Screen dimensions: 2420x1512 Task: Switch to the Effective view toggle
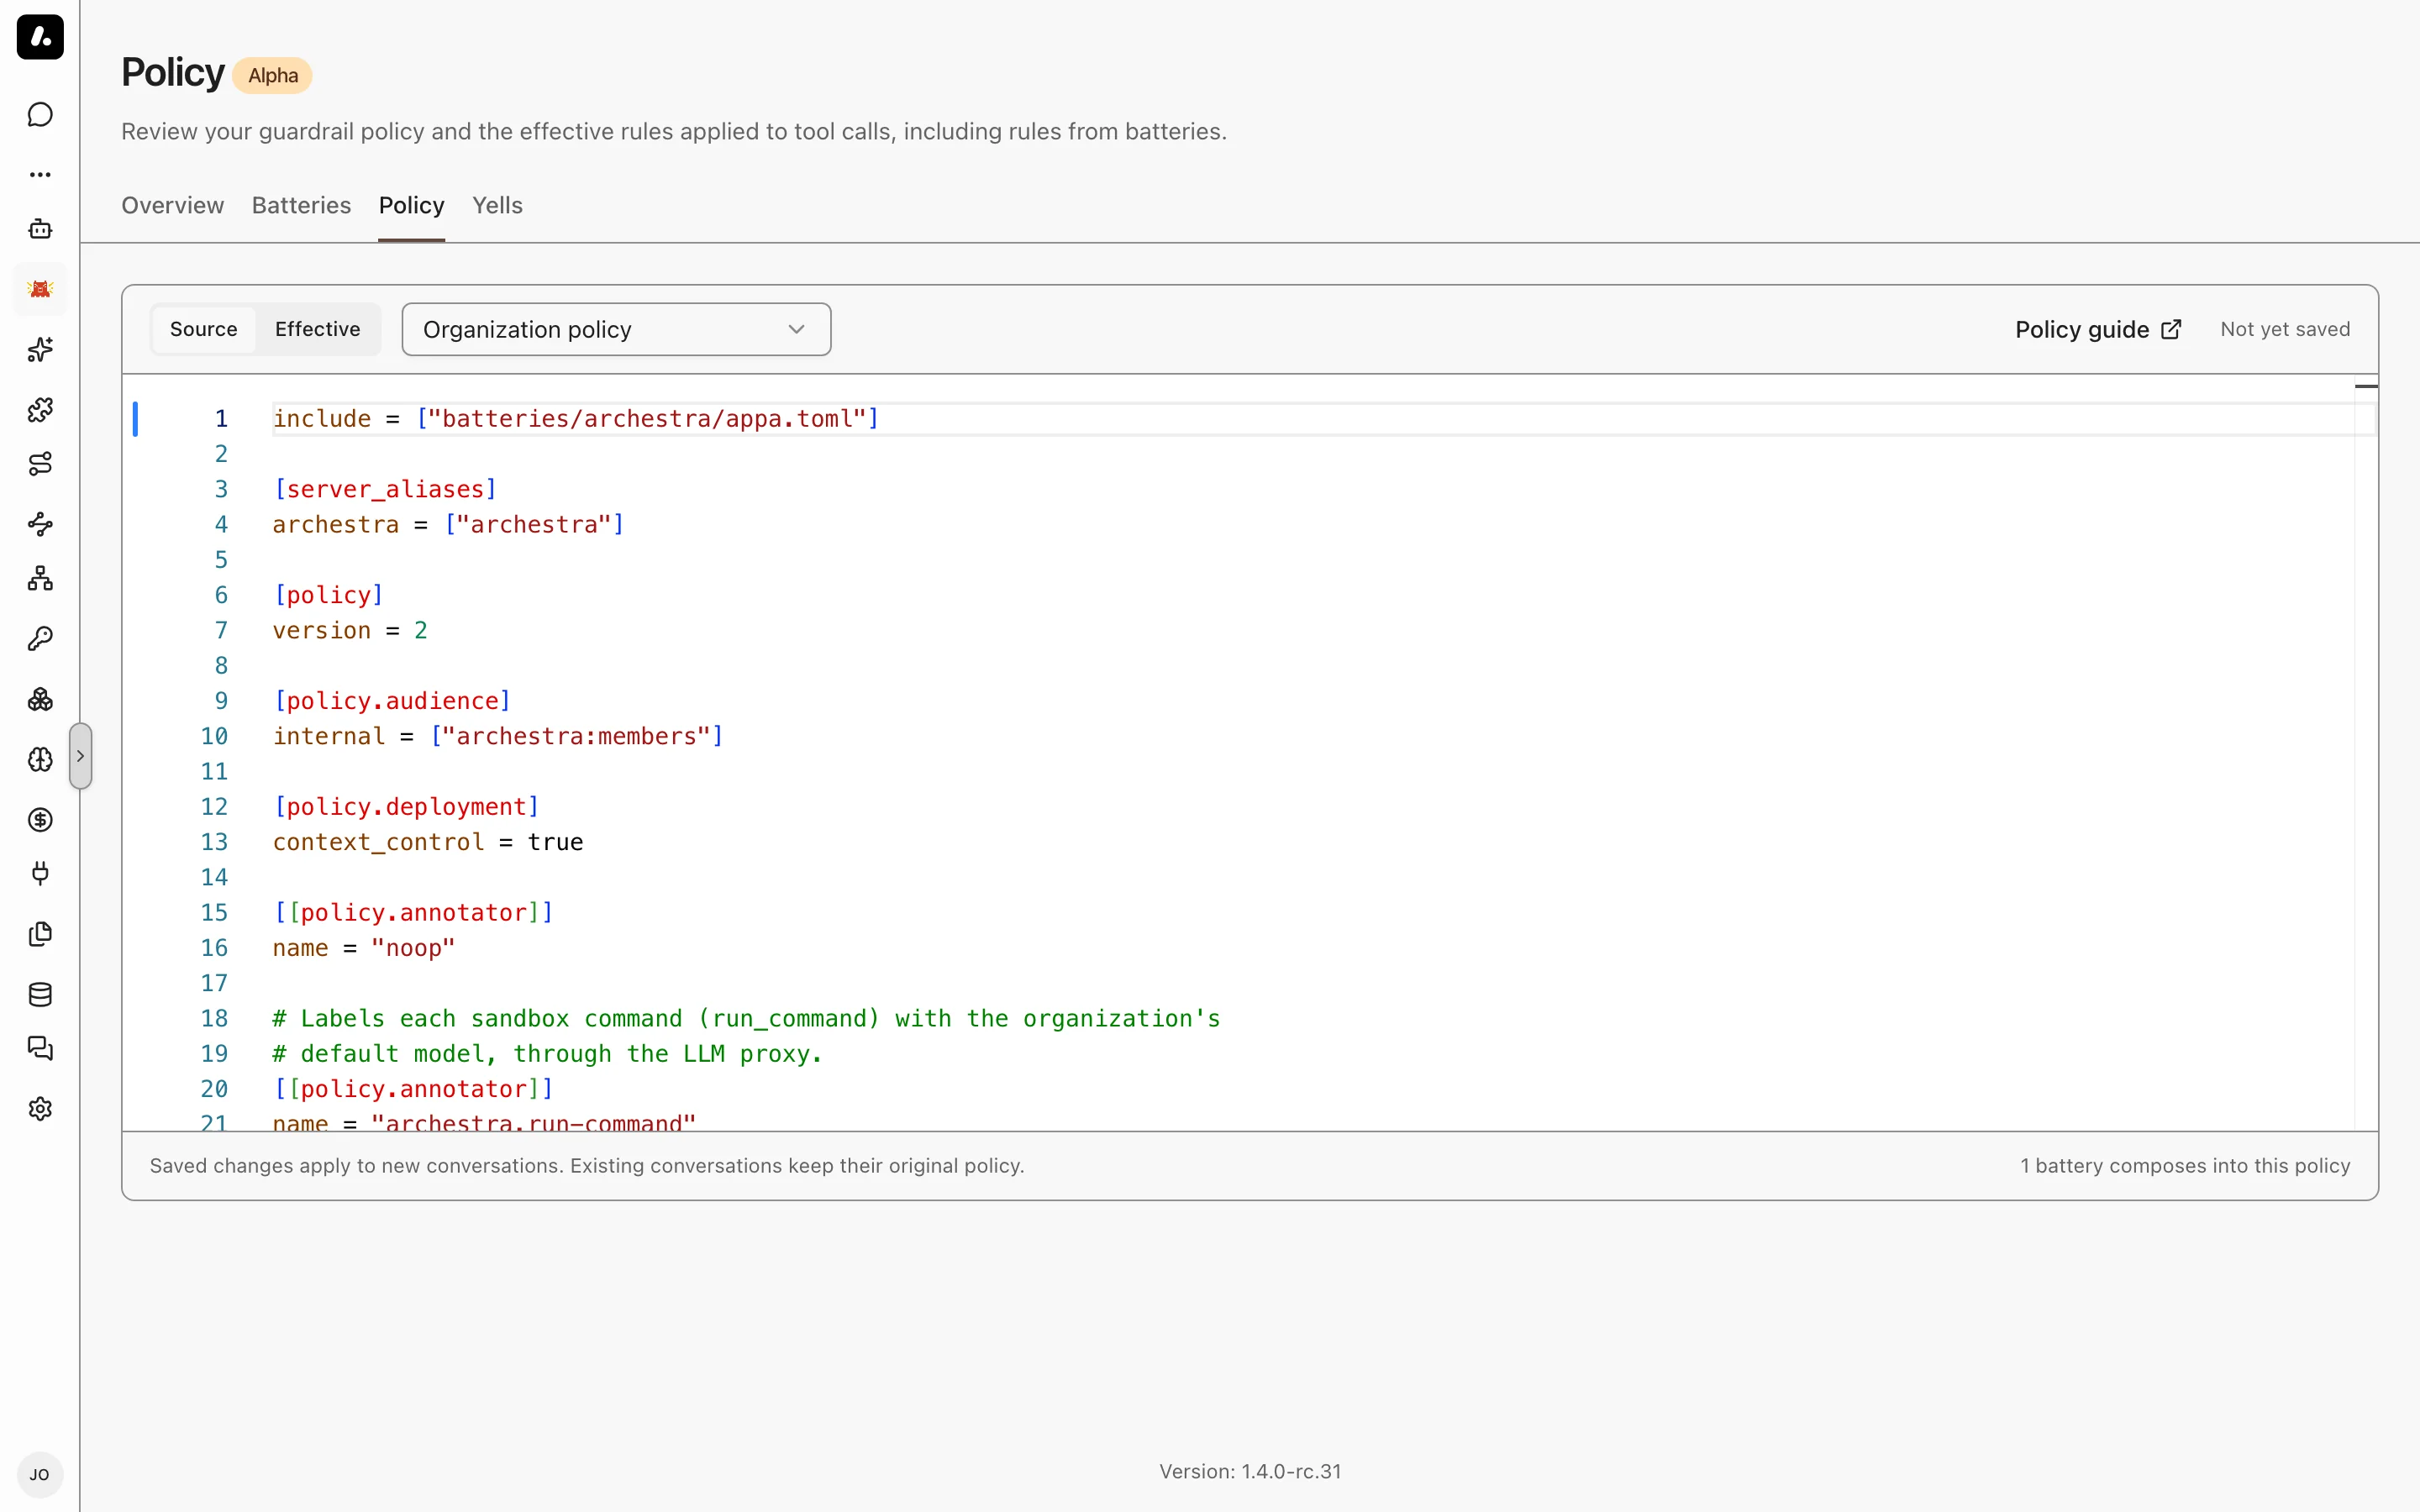coord(318,329)
